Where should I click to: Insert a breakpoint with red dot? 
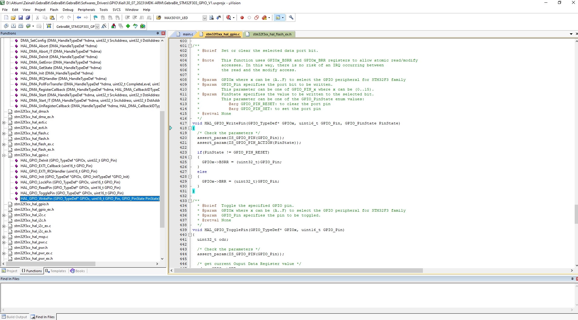[x=242, y=18]
